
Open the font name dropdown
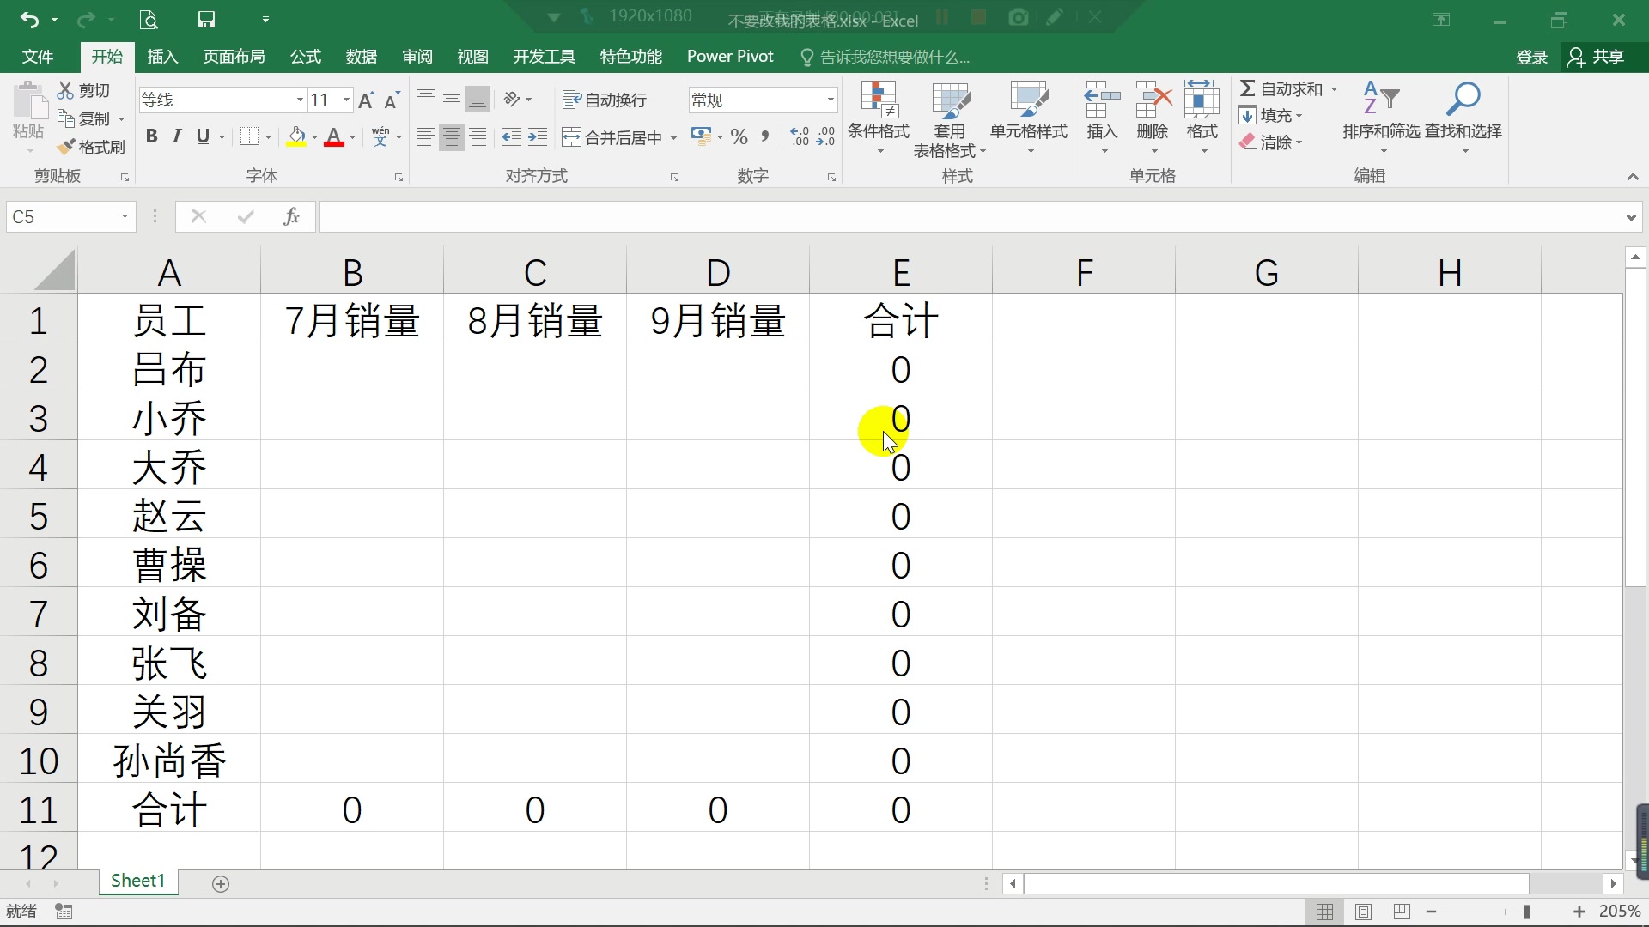(300, 100)
